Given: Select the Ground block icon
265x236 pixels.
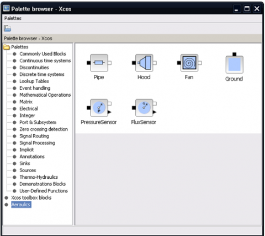Looking at the screenshot, I should pos(235,63).
